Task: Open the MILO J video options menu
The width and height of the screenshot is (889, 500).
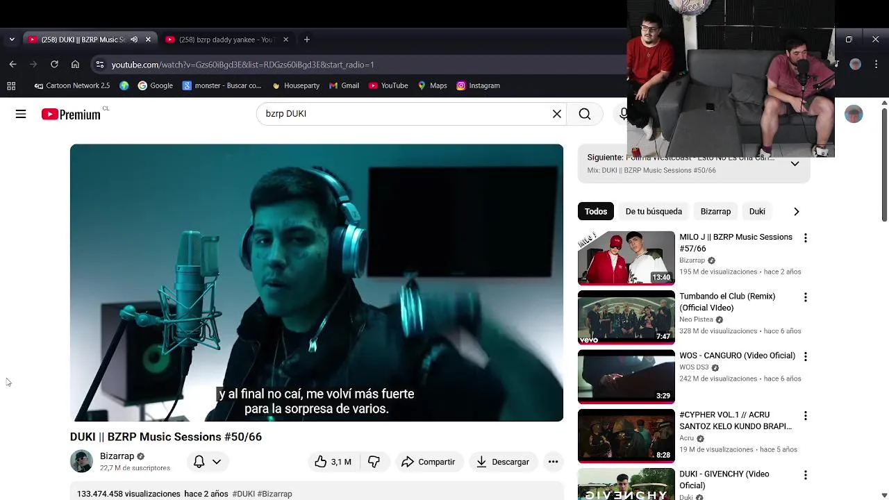Action: (805, 238)
